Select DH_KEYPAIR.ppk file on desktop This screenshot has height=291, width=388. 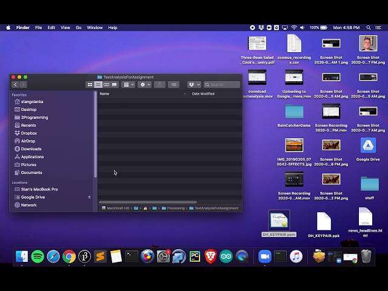324,225
